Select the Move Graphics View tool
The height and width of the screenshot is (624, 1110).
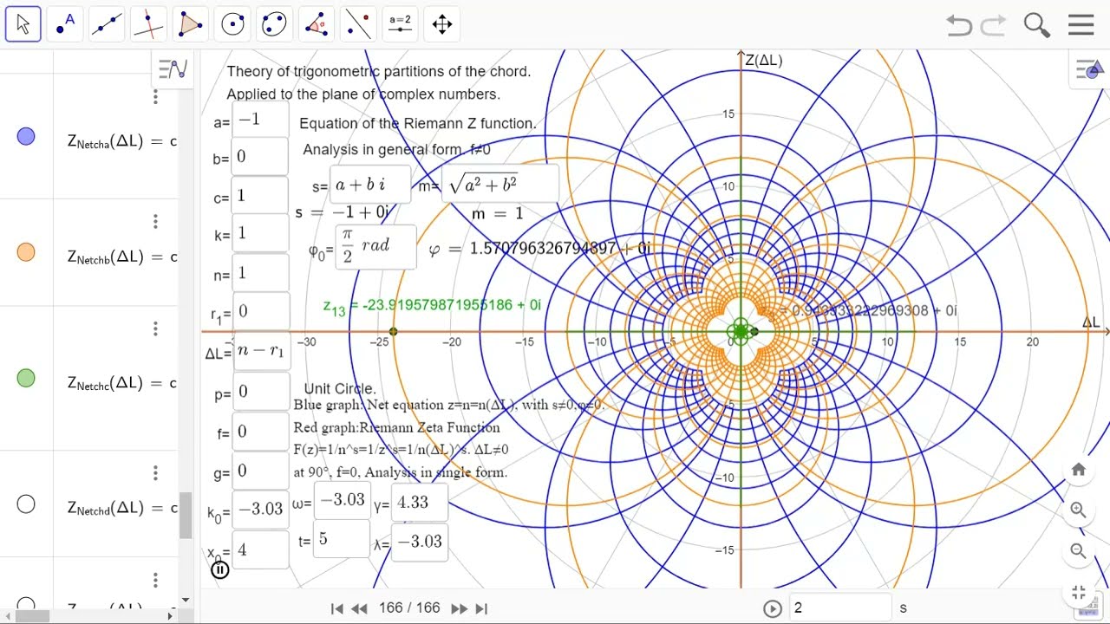point(441,23)
